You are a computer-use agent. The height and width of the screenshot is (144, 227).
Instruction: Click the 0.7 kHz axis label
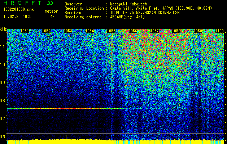3,119
